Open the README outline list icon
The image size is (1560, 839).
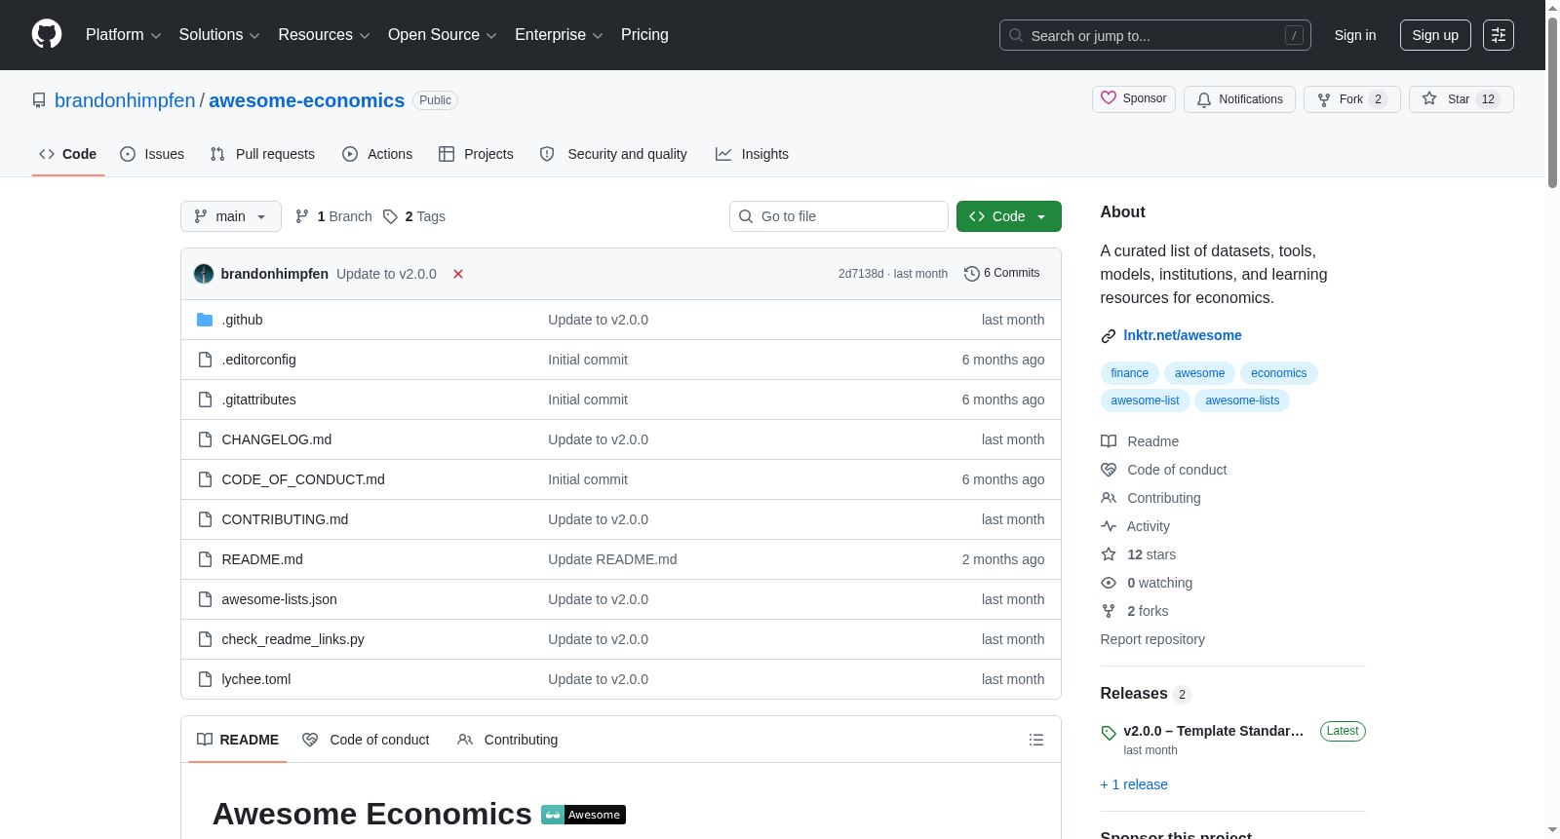click(x=1036, y=740)
